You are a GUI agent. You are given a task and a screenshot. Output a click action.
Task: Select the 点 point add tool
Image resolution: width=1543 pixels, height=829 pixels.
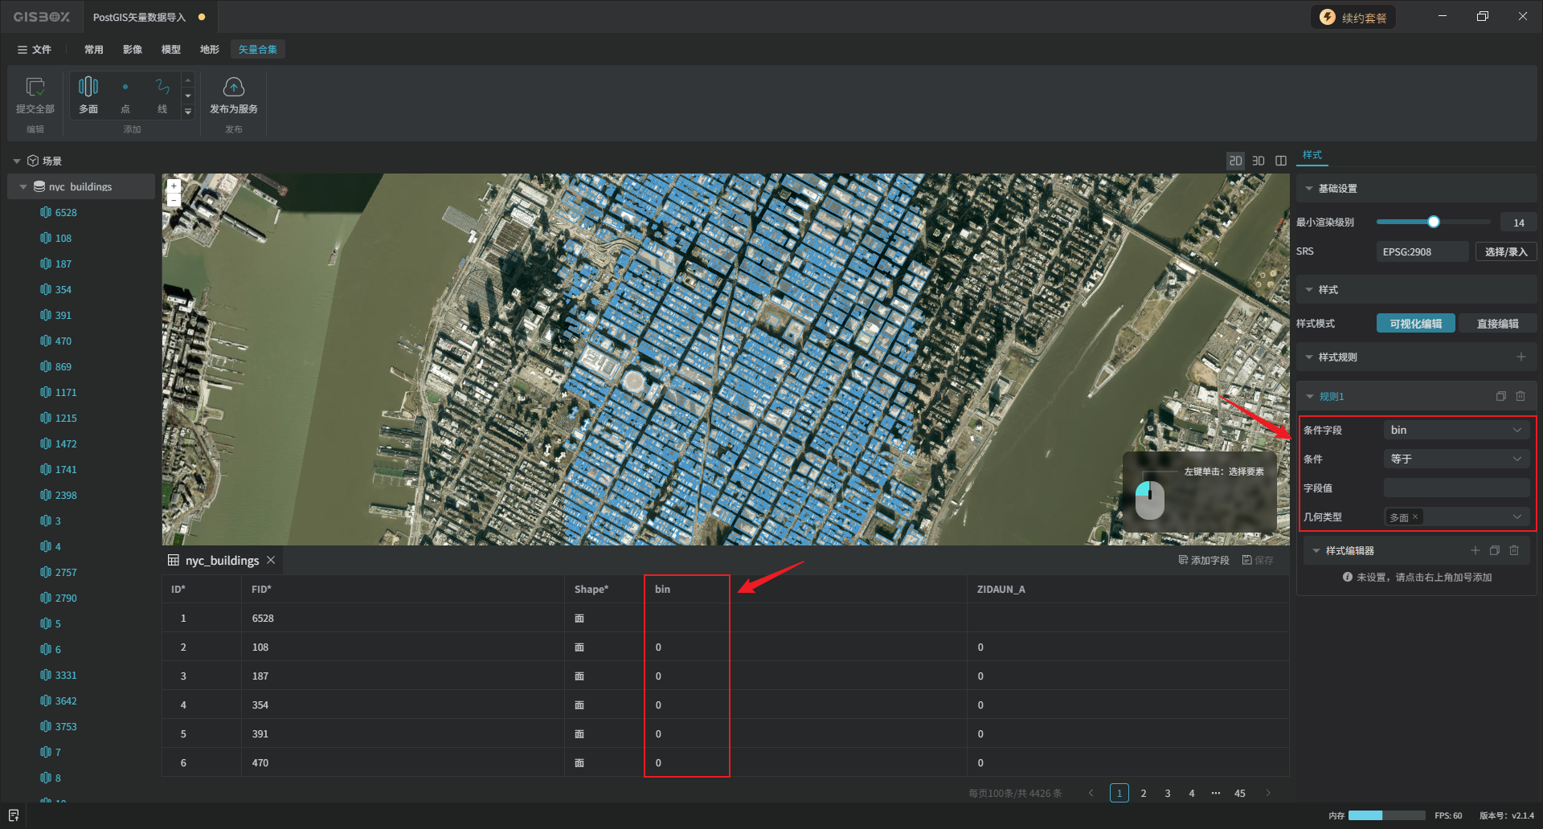125,95
